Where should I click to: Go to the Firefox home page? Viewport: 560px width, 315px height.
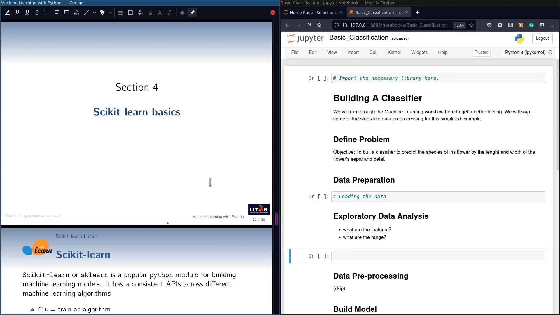pyautogui.click(x=319, y=25)
